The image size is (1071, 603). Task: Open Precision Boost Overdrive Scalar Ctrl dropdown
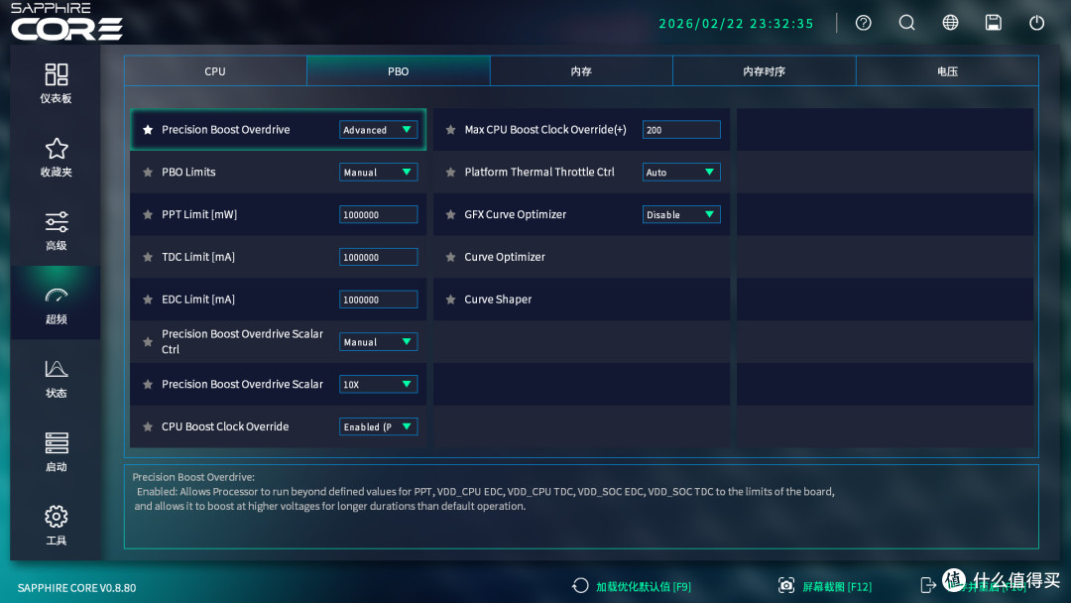(x=379, y=341)
